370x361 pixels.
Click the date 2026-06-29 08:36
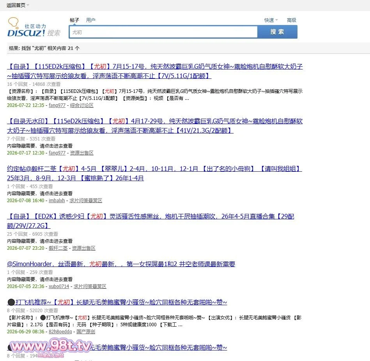coord(25,332)
